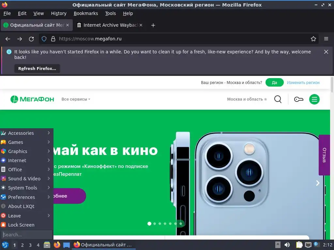Open the Bookmarks menu

point(86,13)
